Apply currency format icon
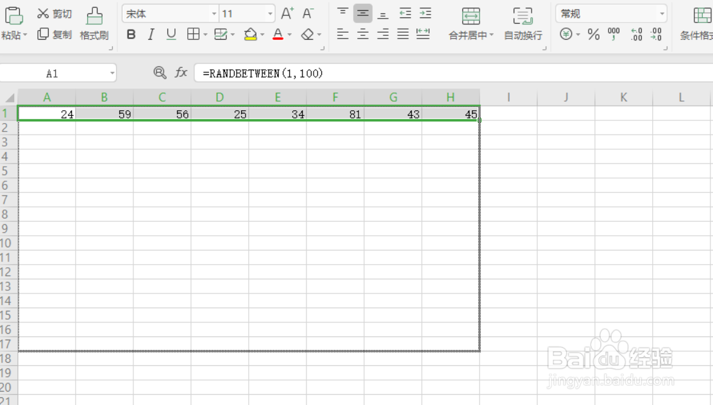 point(566,34)
